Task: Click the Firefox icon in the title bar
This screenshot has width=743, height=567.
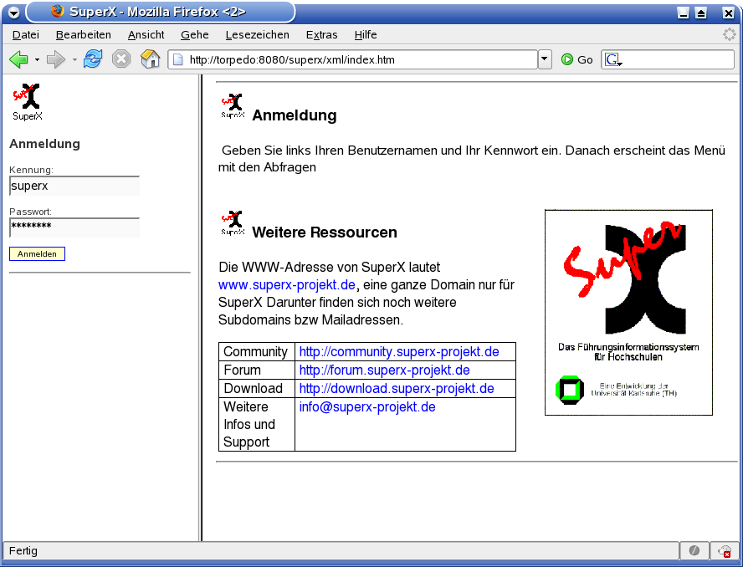Action: (58, 12)
